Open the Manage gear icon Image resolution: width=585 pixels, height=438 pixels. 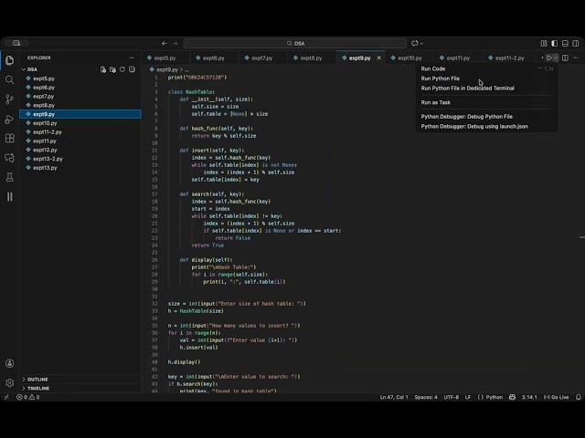pos(10,382)
